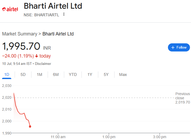This screenshot has width=191, height=140.
Task: Switch to the 1M chart range
Action: 40,75
